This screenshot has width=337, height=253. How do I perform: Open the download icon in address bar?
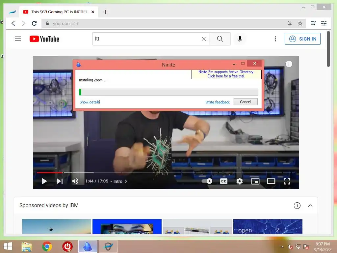pos(290,23)
